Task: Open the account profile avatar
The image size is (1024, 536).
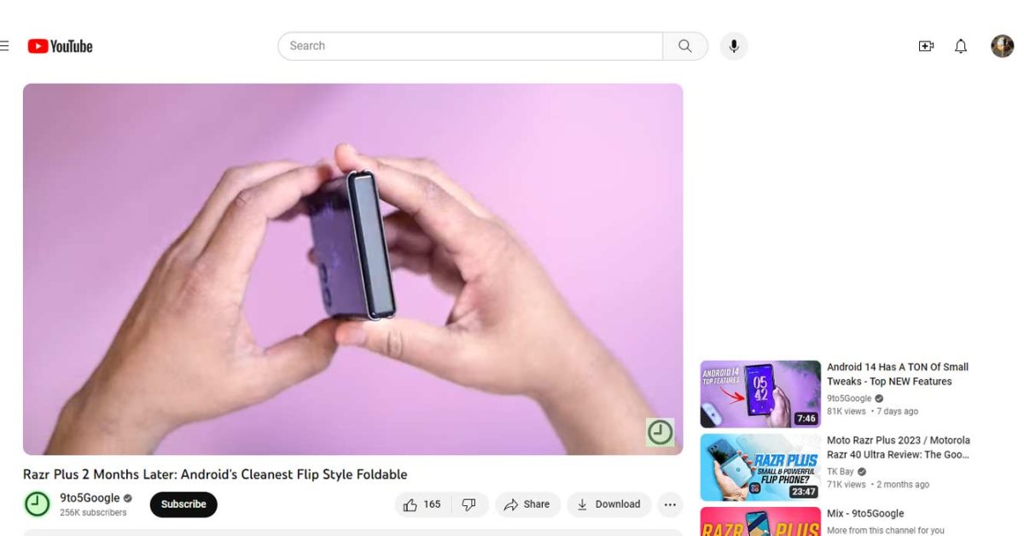Action: (x=1002, y=46)
